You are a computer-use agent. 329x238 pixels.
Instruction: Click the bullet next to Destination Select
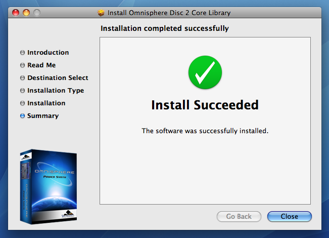pyautogui.click(x=22, y=78)
